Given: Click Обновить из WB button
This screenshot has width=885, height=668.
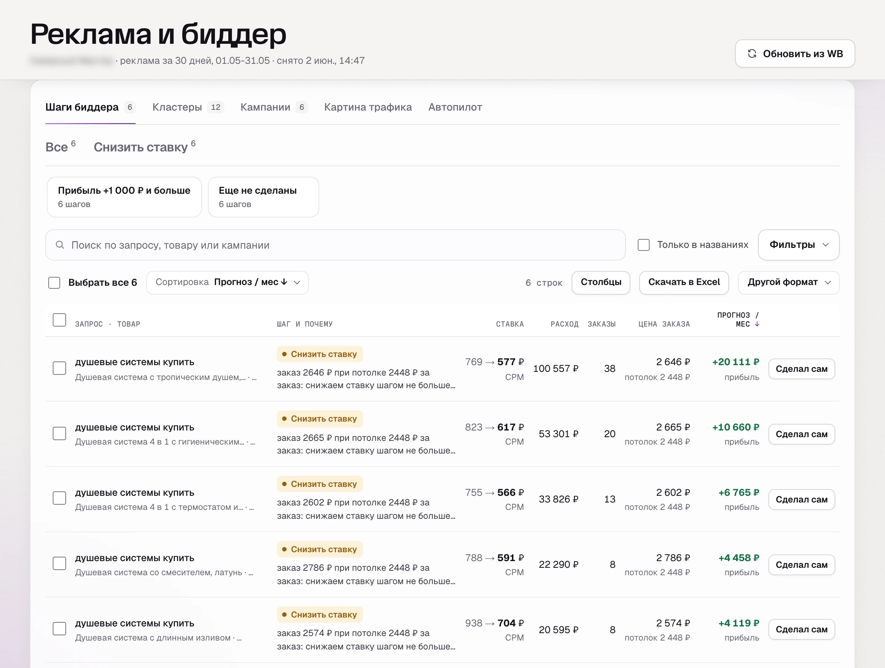Looking at the screenshot, I should coord(794,53).
